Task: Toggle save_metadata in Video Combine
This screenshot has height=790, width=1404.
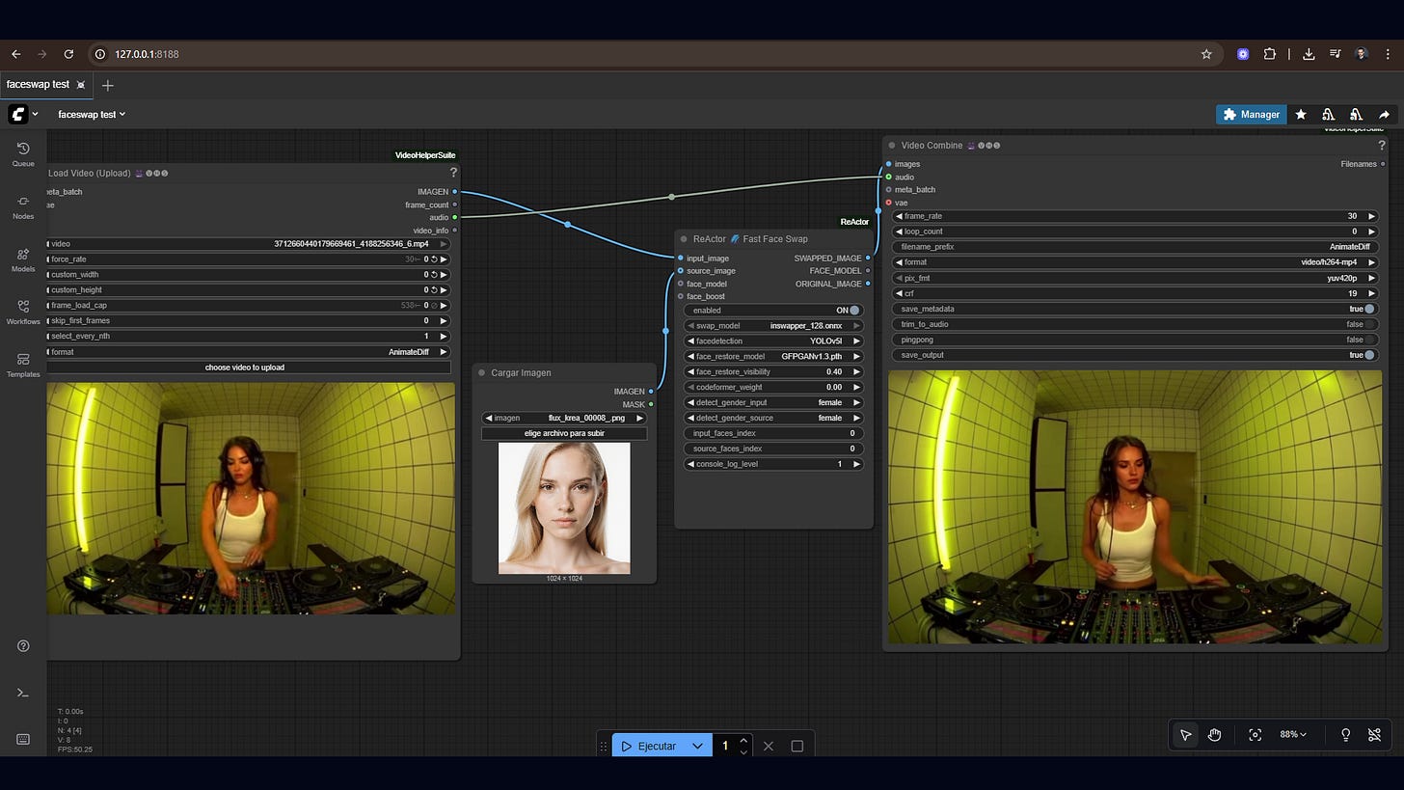Action: tap(1368, 309)
